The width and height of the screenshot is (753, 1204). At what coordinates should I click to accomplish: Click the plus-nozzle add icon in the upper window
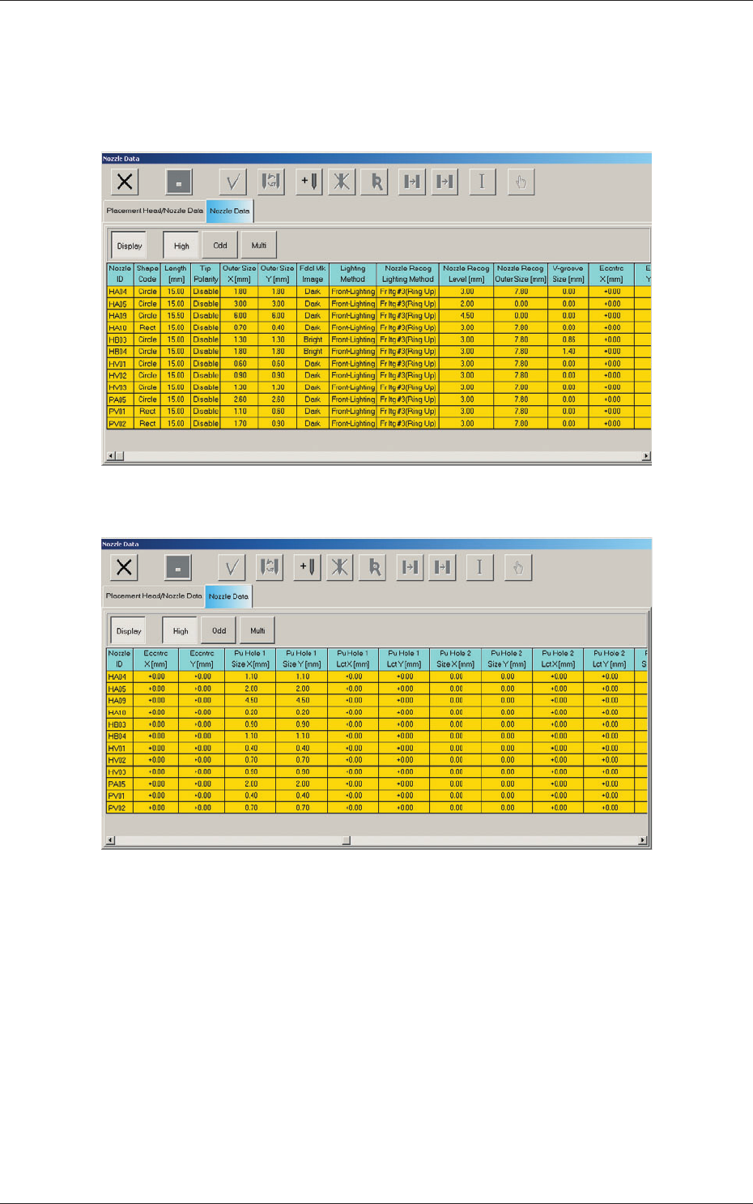(309, 181)
